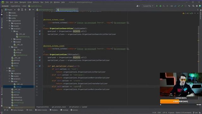
Task: Open the editor tab list kebab icon
Action: (198, 10)
